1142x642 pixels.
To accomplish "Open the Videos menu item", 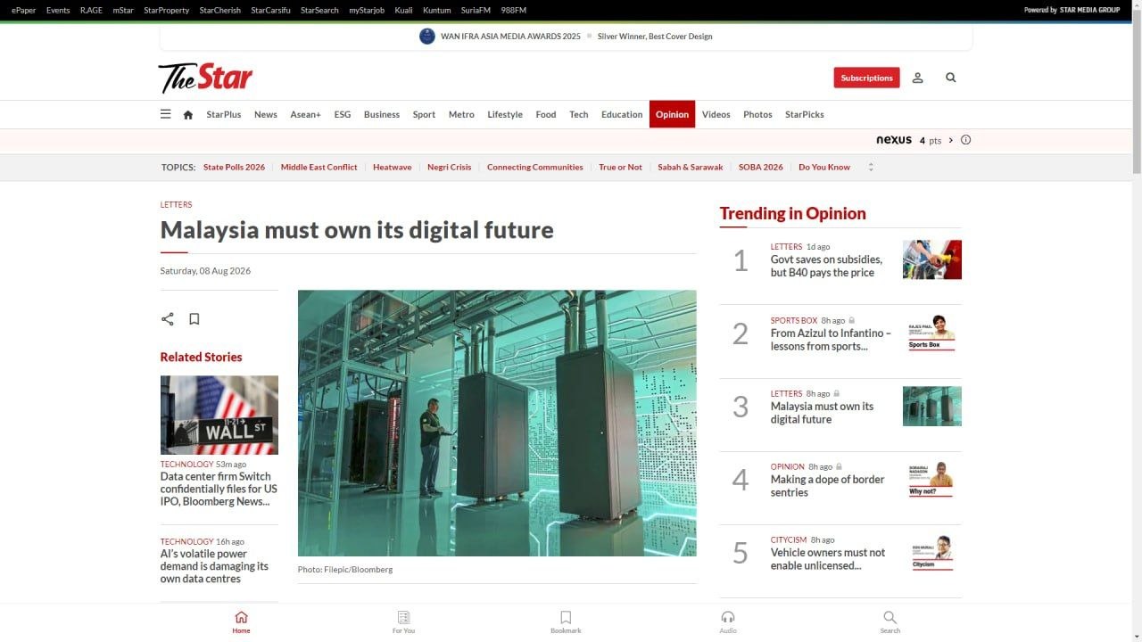I will point(716,114).
